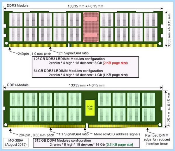This screenshot has width=175, height=151.
Task: Click the "1:1 Signal/Gnd ratio" annotation
Action: (74, 134)
